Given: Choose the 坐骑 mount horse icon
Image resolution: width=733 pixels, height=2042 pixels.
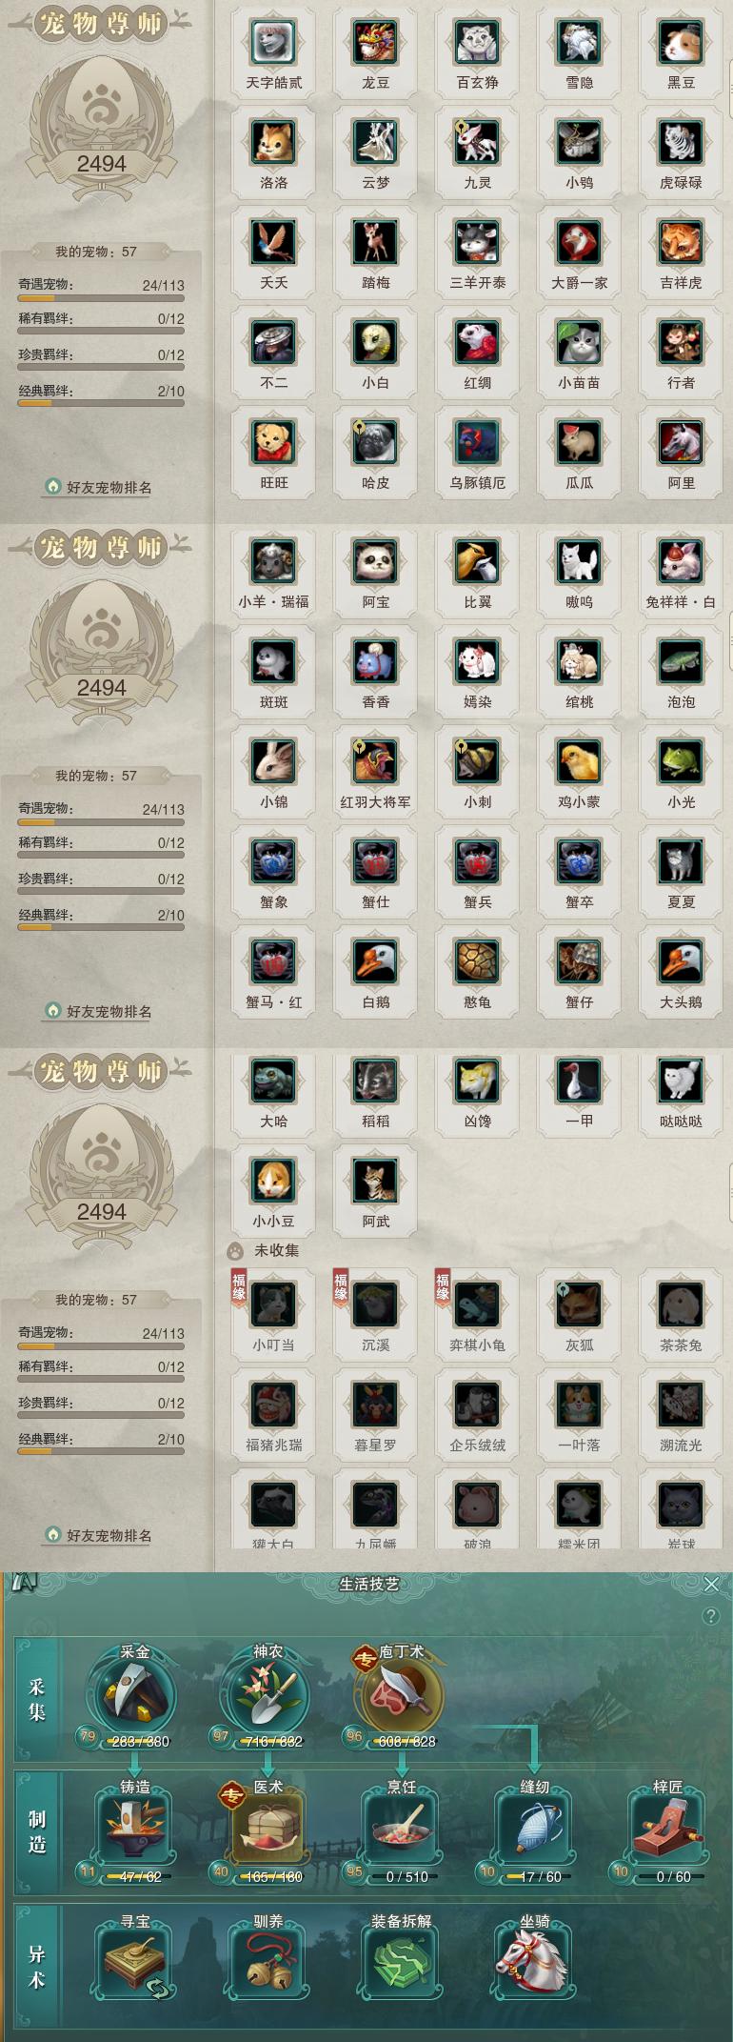Looking at the screenshot, I should [533, 1962].
